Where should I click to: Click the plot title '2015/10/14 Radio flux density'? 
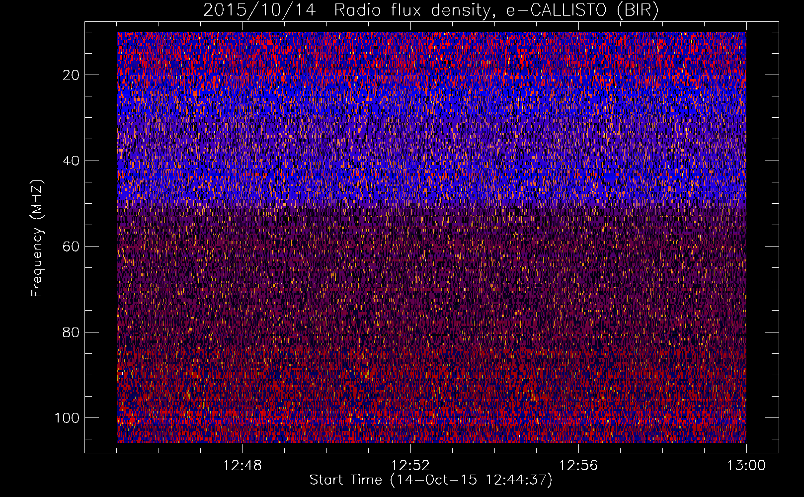pyautogui.click(x=431, y=10)
